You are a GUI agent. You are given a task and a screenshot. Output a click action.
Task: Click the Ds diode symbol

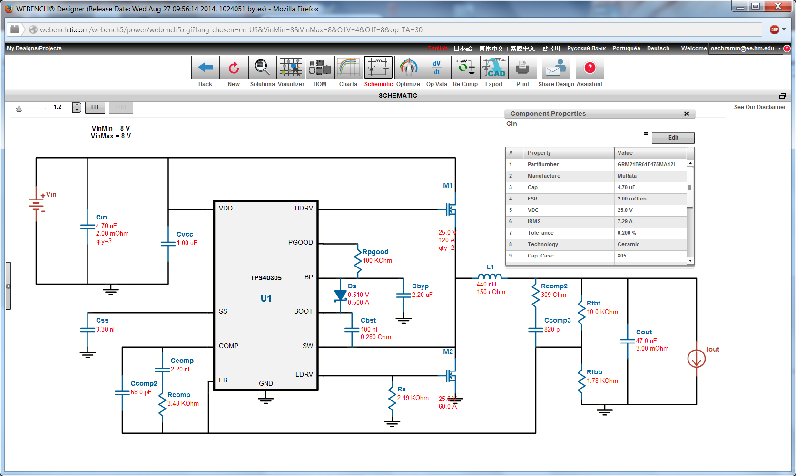click(x=340, y=295)
